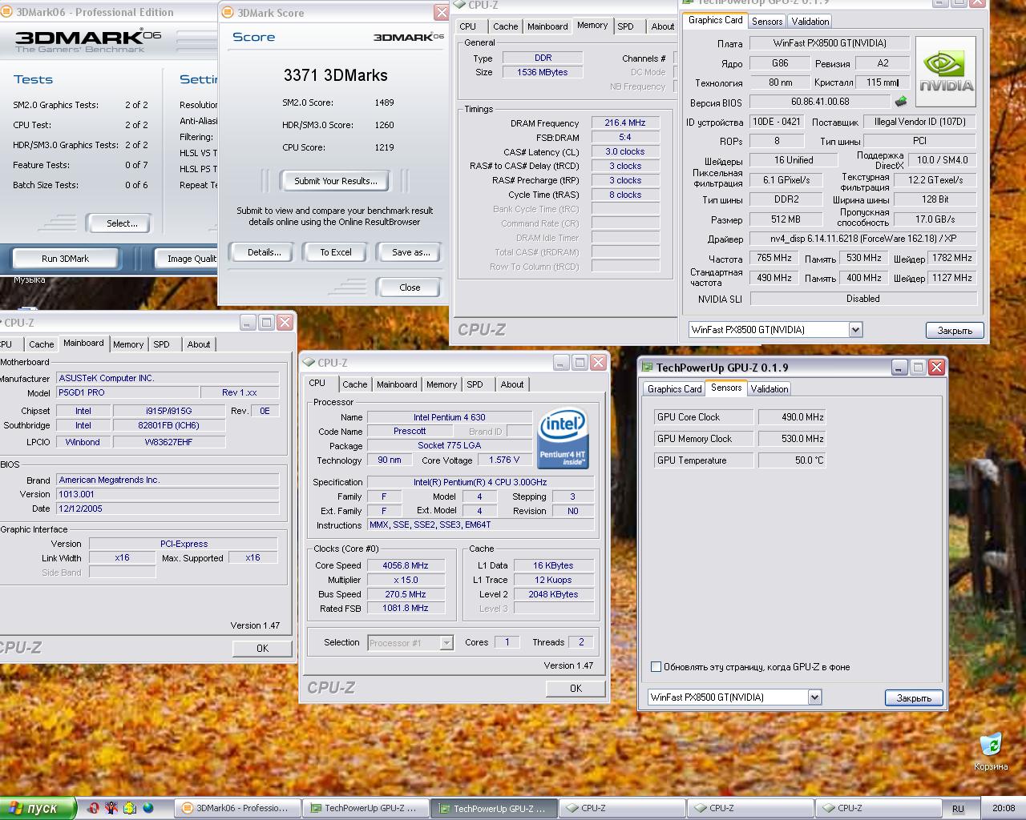Click the DRAM Frequency value 216.4 MHz
Viewport: 1026px width, 820px height.
coord(625,123)
